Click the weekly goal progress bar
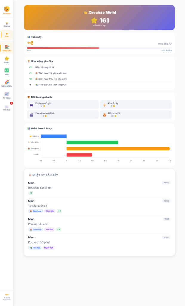Screen dimensions: 185x306 [x=99, y=48]
